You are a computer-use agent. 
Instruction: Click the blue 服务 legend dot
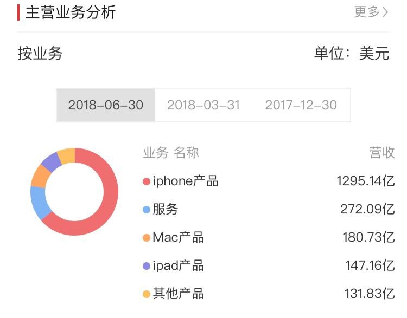tap(146, 210)
